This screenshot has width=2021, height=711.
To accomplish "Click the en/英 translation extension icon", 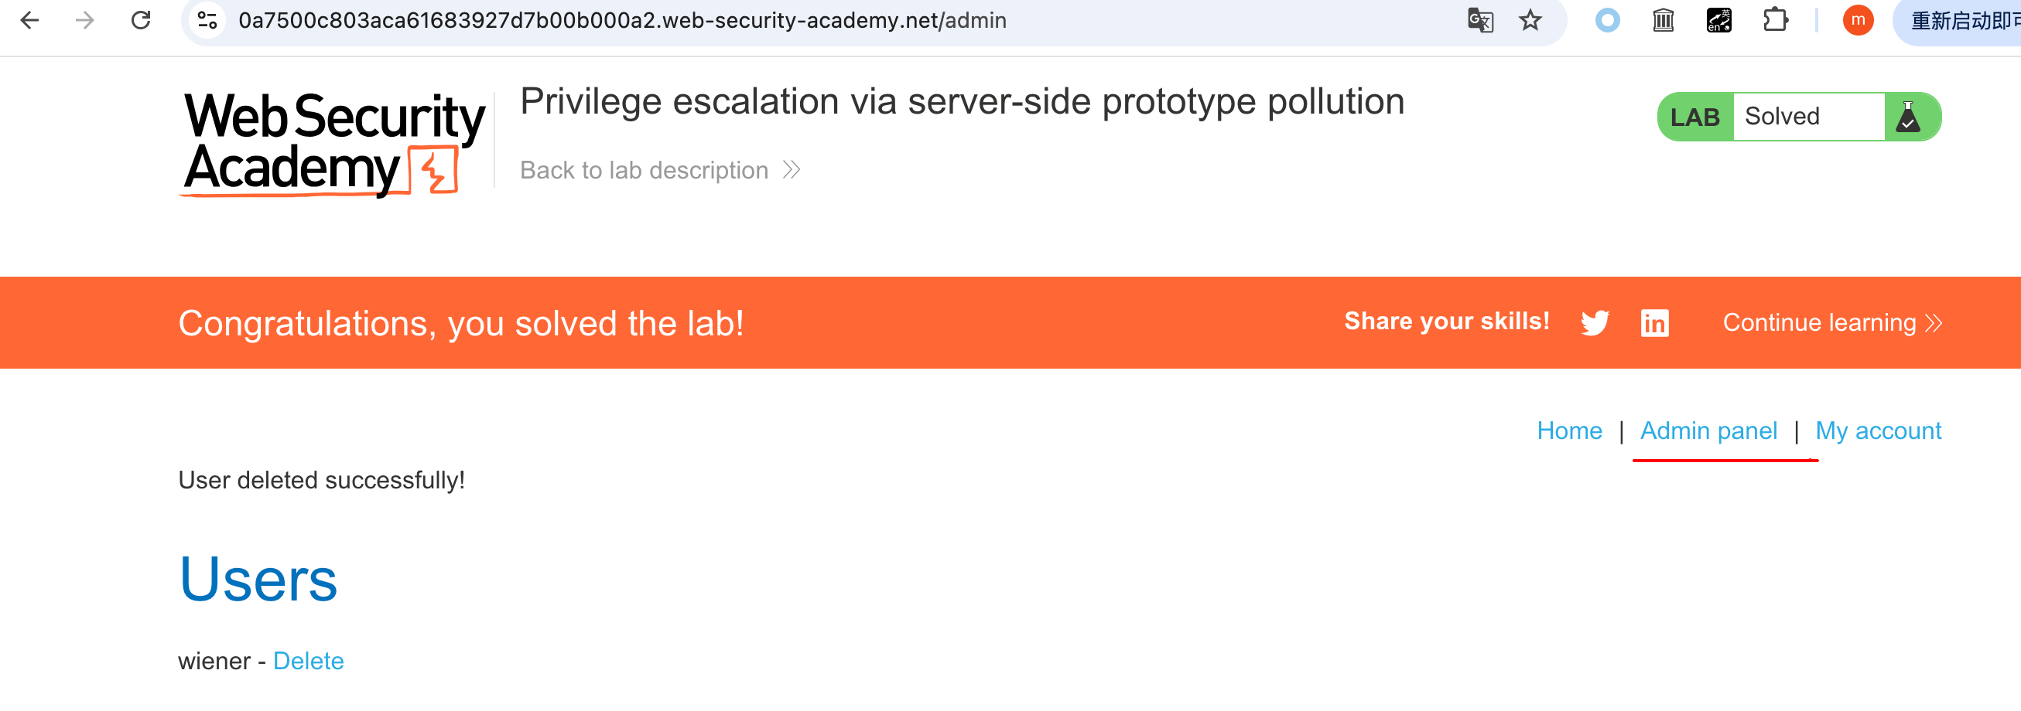I will point(1720,21).
